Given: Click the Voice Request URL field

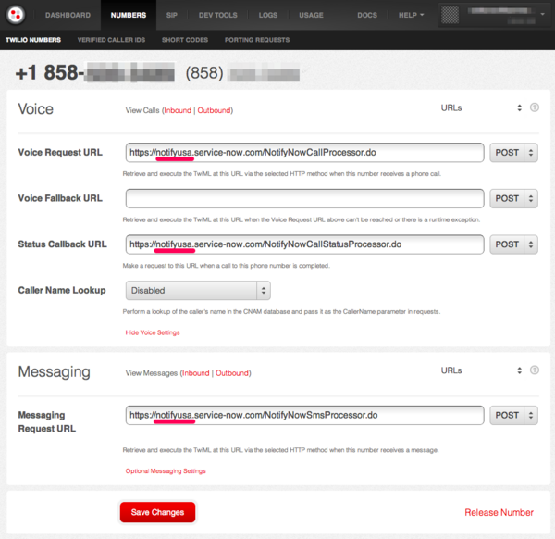Looking at the screenshot, I should [304, 153].
